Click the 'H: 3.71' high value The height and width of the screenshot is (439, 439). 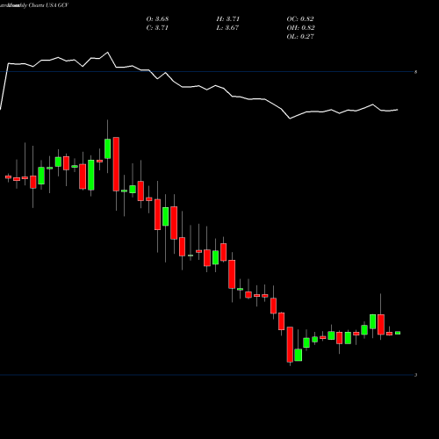[x=228, y=19]
